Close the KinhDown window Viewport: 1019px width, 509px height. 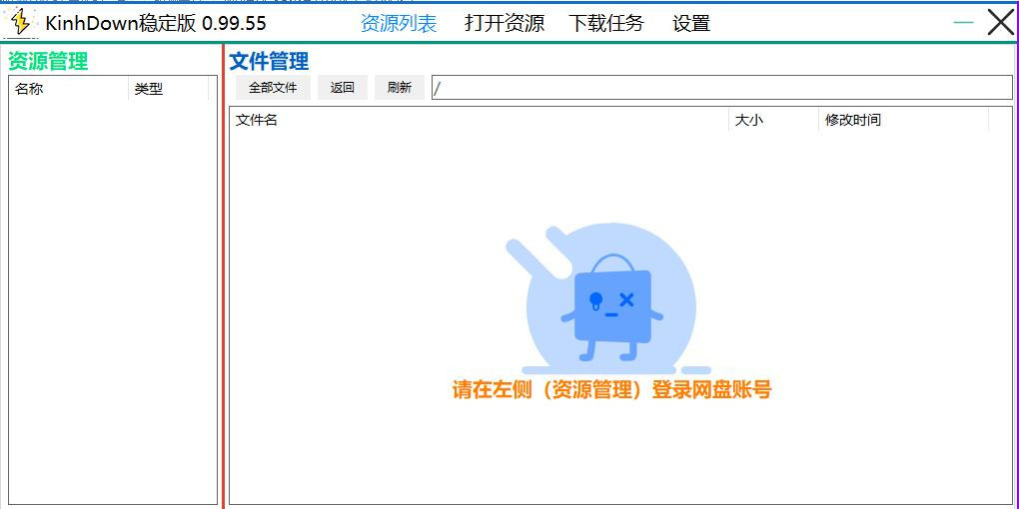1000,22
